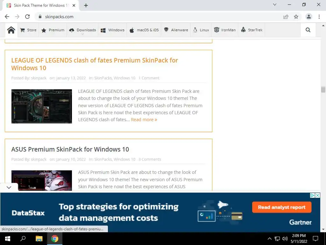Open the tab search chevron
The width and height of the screenshot is (326, 245).
[x=275, y=4]
